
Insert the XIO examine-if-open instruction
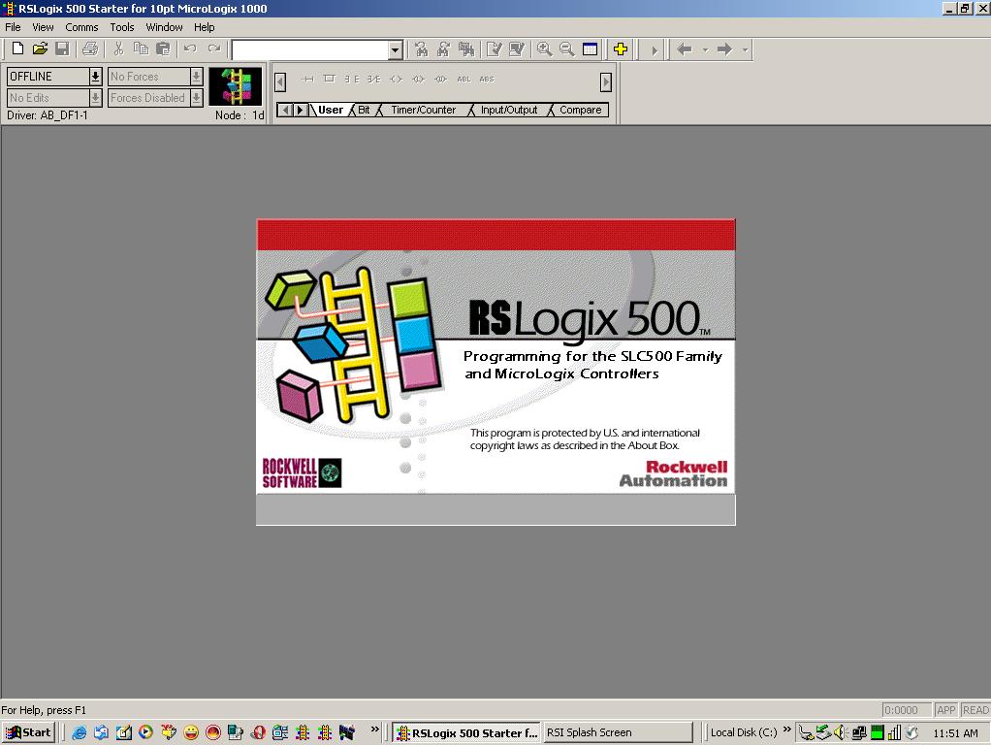373,79
